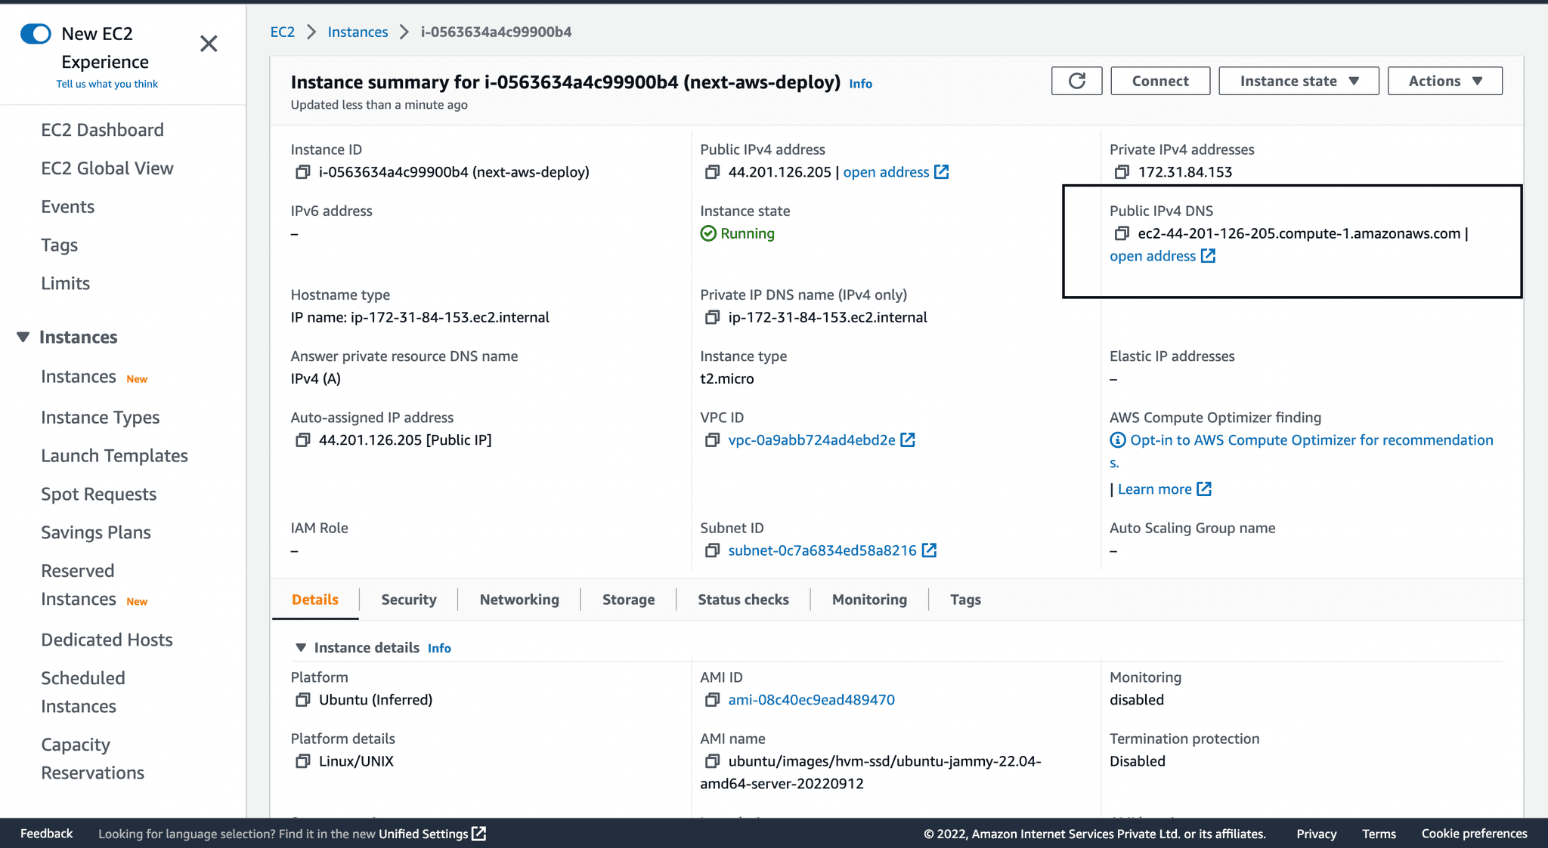Open the Actions dropdown

point(1444,80)
